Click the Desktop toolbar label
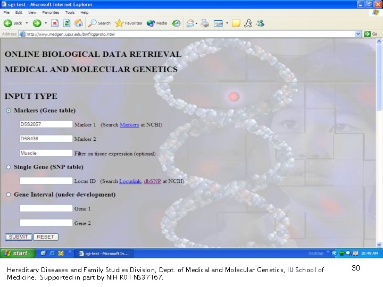This screenshot has height=287, width=383. [316, 254]
